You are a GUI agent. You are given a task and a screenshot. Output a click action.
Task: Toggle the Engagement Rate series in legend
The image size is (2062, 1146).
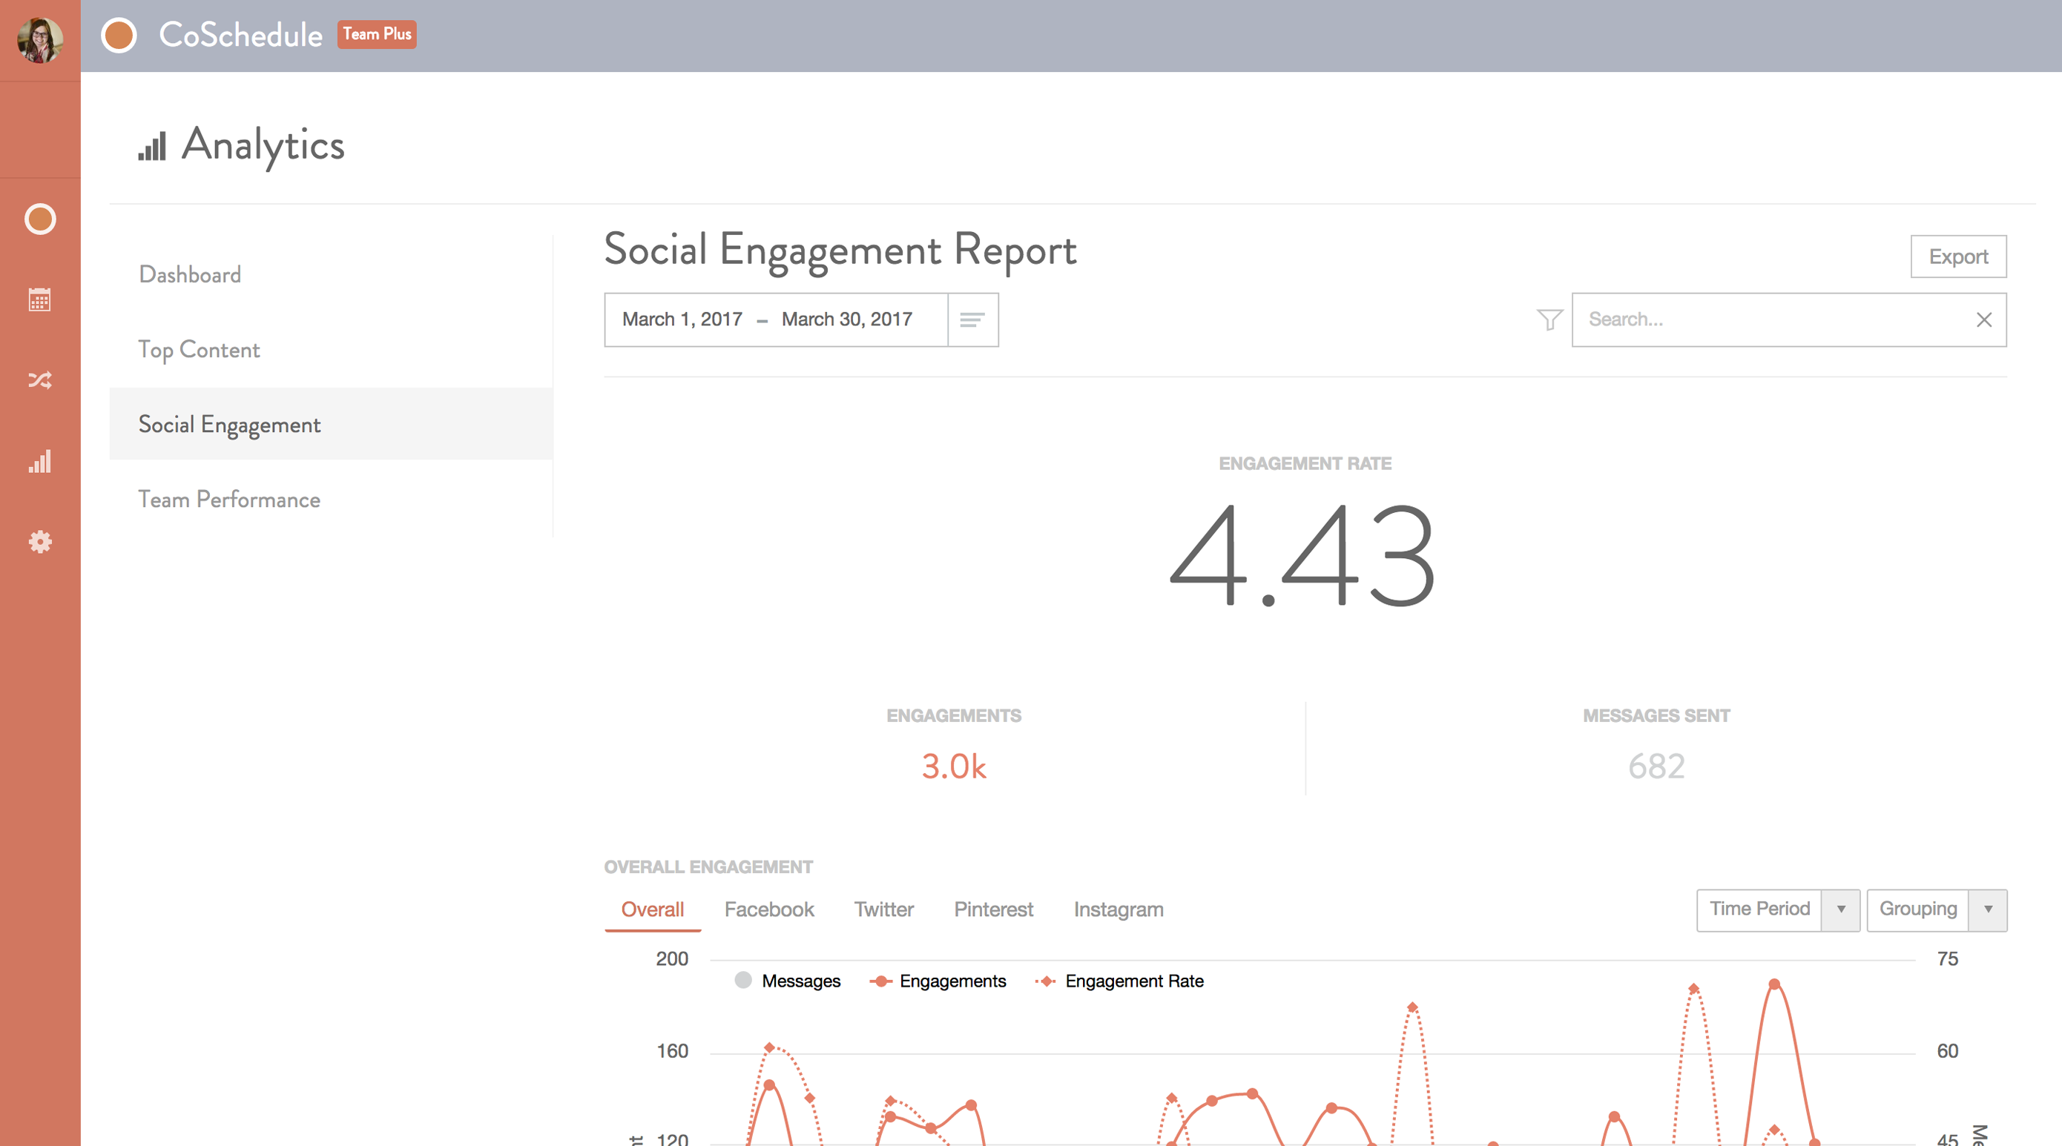pos(1121,981)
